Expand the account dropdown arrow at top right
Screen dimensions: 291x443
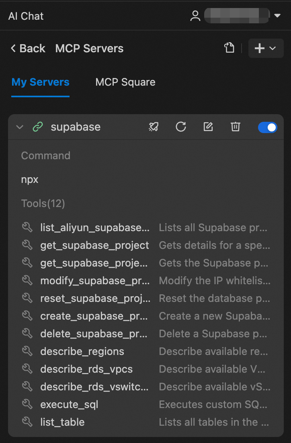click(277, 16)
